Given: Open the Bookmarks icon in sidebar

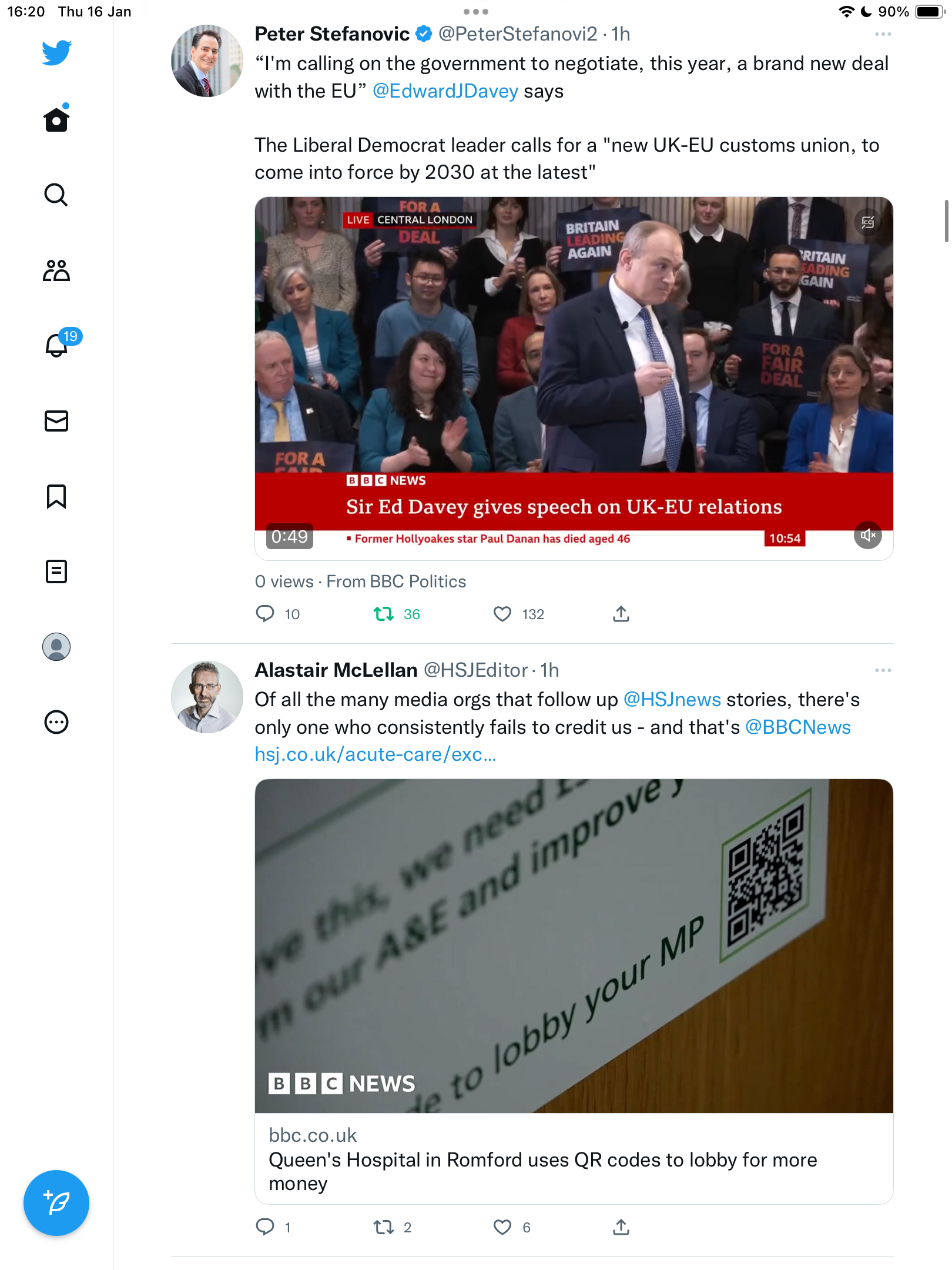Looking at the screenshot, I should pos(56,496).
